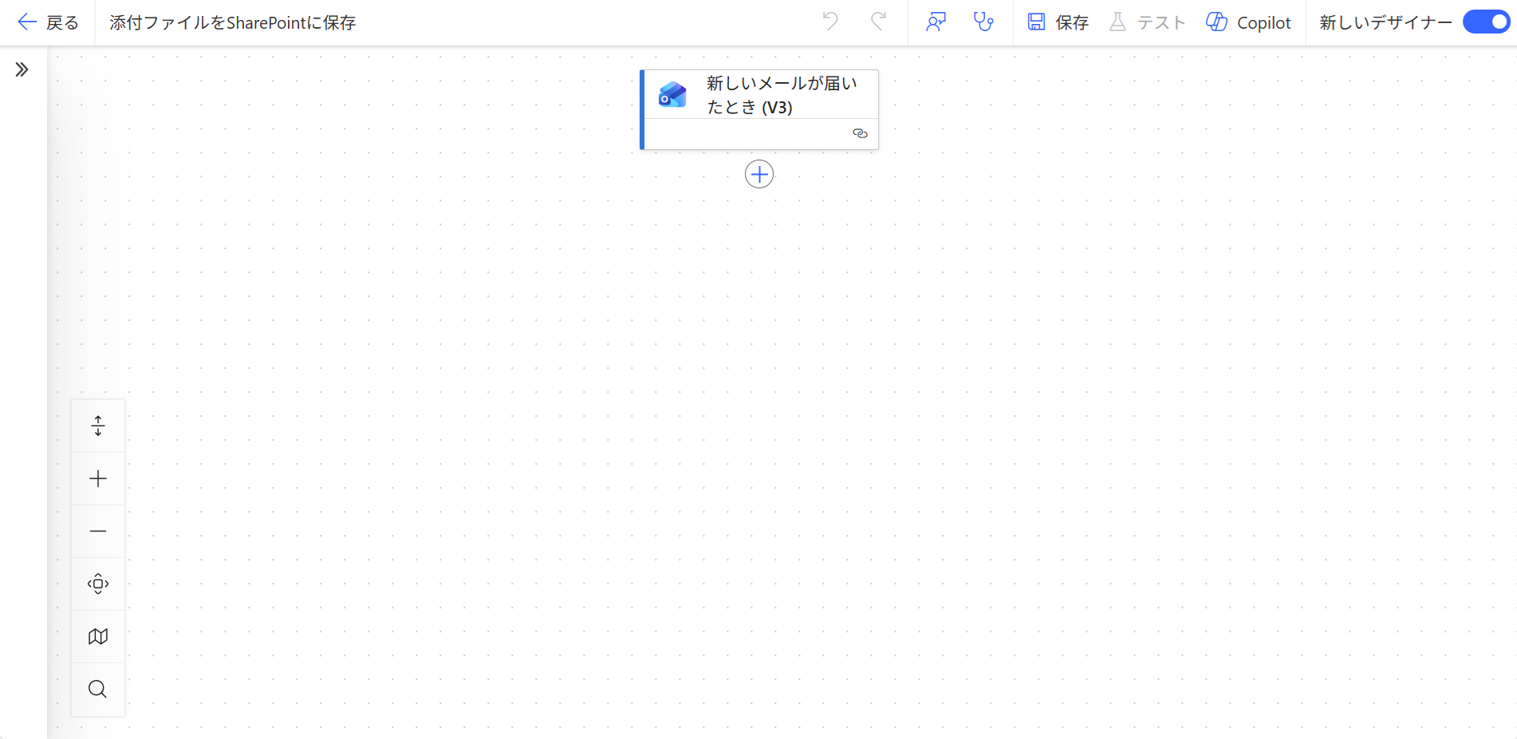The width and height of the screenshot is (1517, 739).
Task: Open the Copilot panel
Action: coord(1249,22)
